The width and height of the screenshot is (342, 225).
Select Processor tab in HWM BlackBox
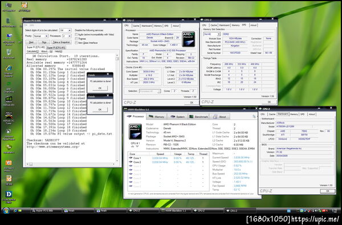(x=135, y=116)
